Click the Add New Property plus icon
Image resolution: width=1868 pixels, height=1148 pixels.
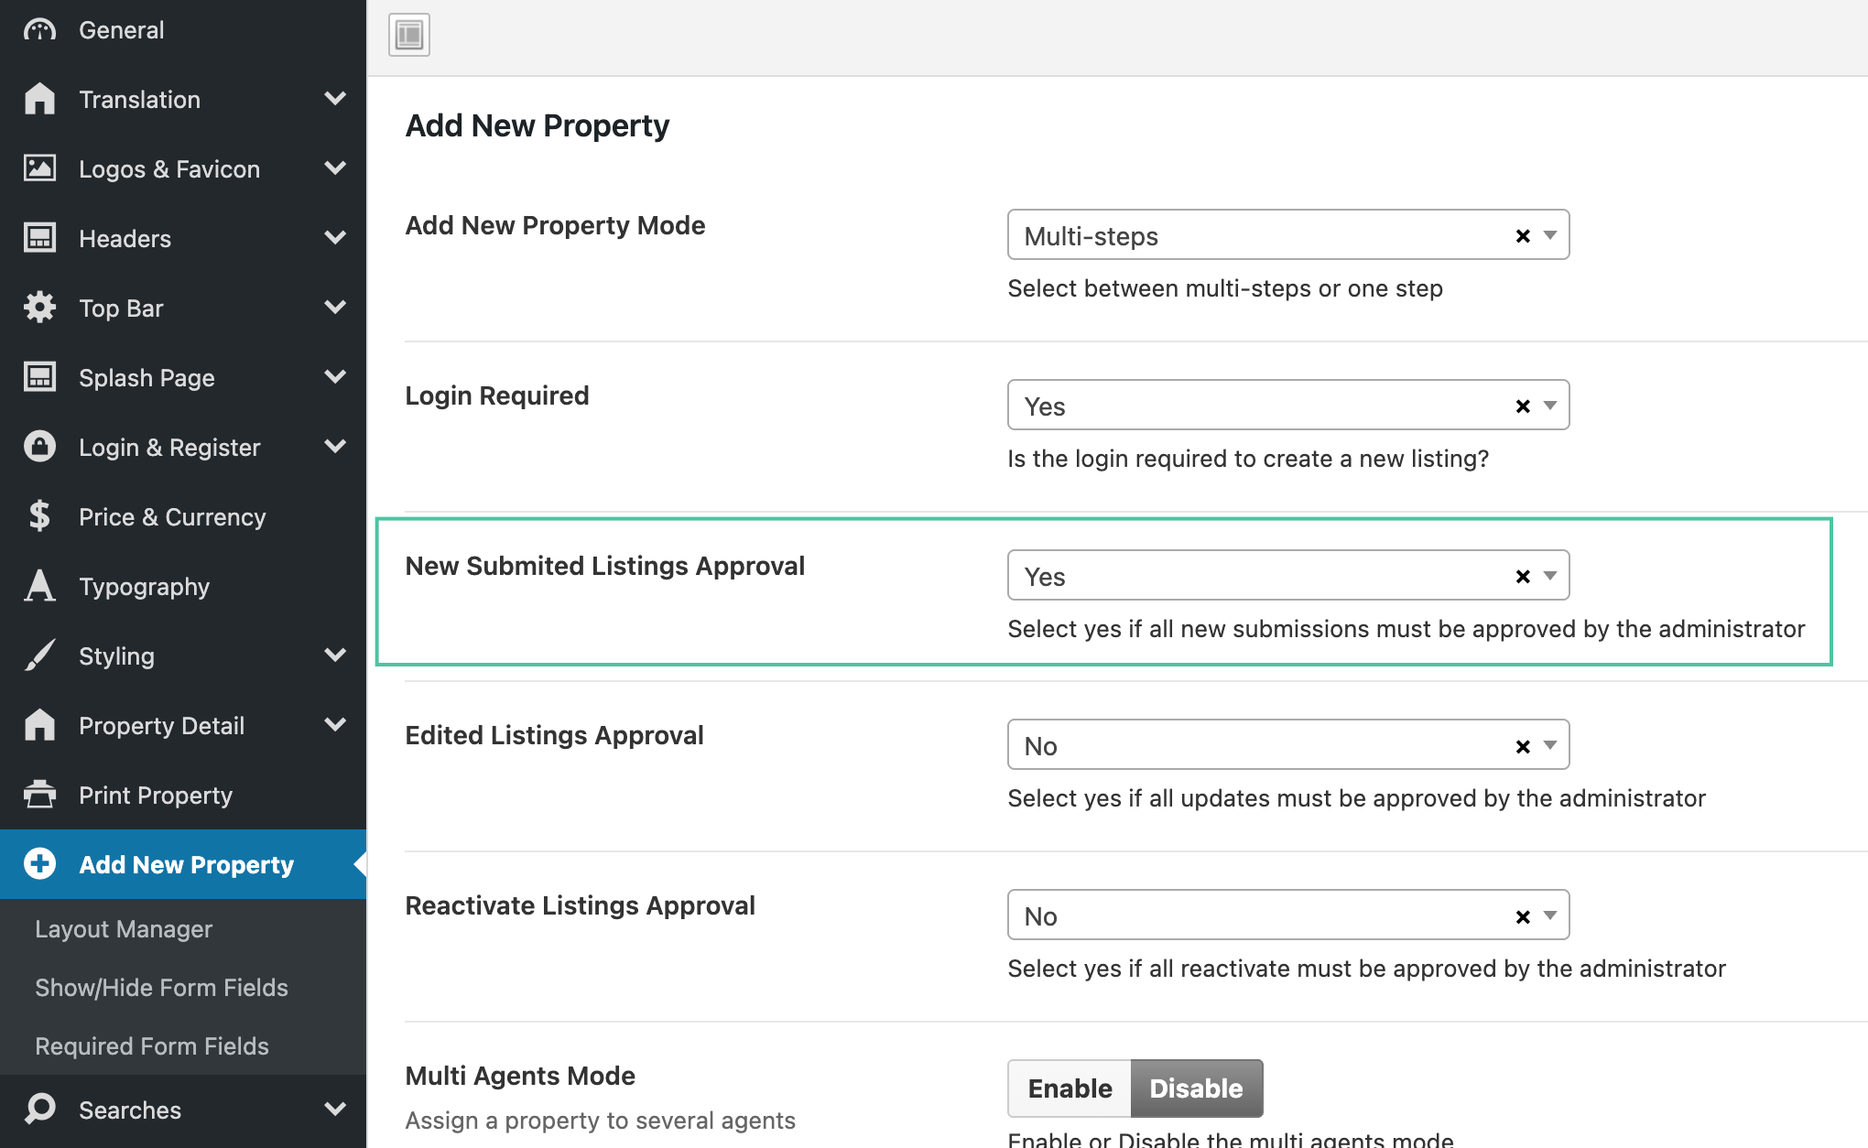click(38, 863)
